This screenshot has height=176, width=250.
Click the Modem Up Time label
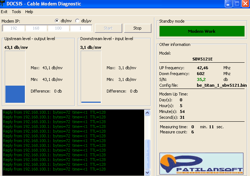point(173,94)
